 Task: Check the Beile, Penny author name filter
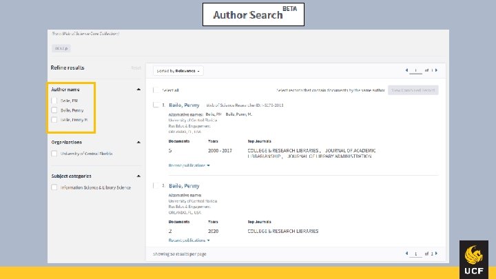click(54, 110)
